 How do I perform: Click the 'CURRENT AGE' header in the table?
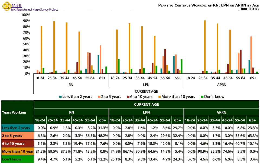tap(146, 104)
